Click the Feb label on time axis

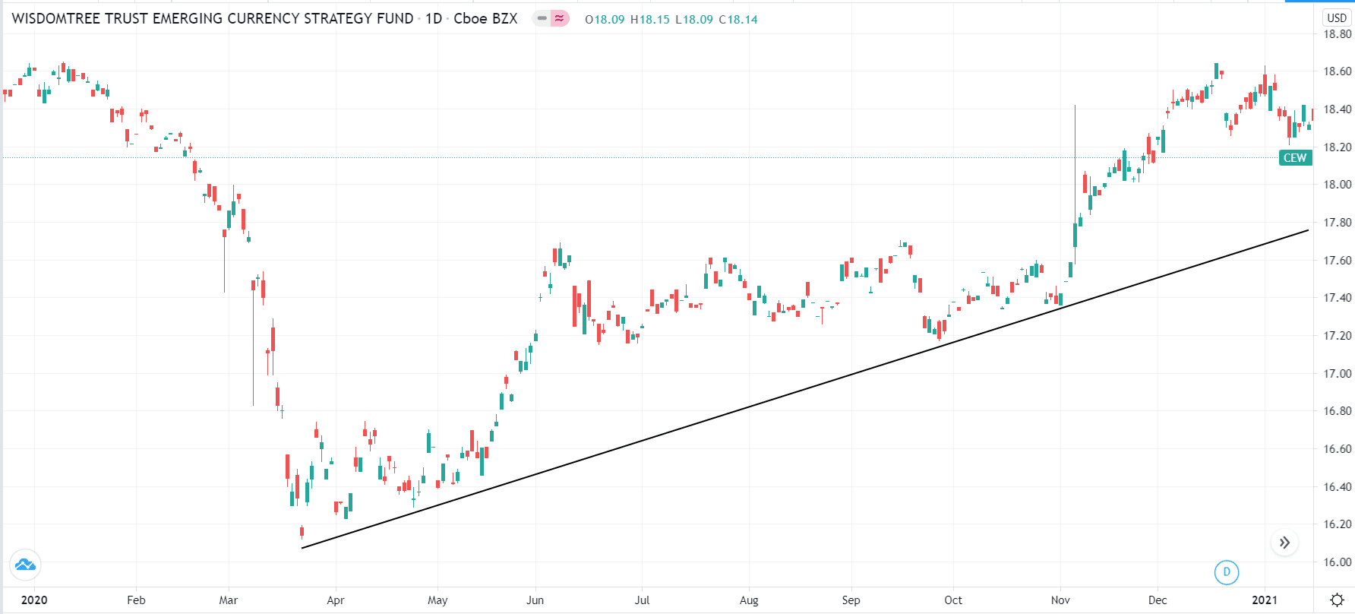click(x=136, y=600)
